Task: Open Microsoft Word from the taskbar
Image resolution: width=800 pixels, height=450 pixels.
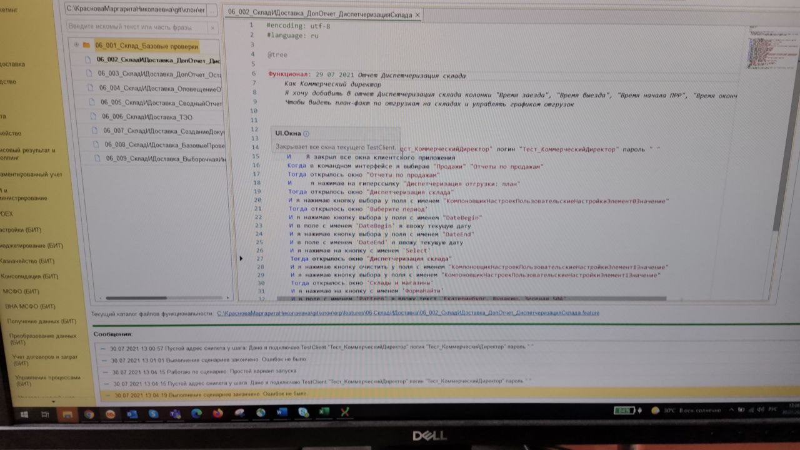Action: point(282,412)
